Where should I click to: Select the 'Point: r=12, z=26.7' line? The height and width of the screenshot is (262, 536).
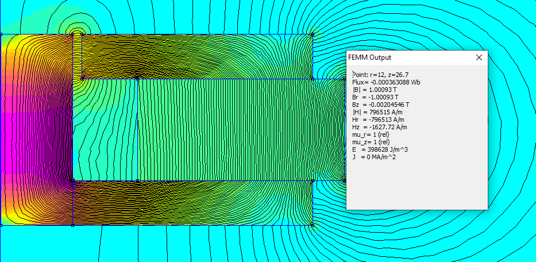coord(380,75)
